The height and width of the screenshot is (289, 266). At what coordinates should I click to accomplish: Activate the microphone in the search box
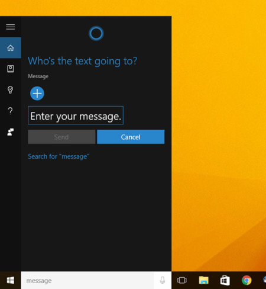(163, 280)
